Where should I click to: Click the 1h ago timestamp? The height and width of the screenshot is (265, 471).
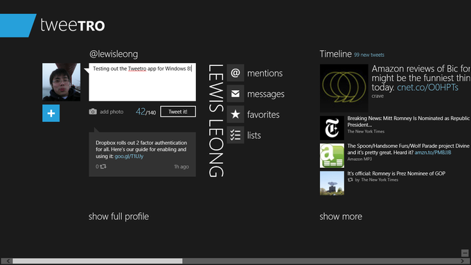(x=181, y=166)
